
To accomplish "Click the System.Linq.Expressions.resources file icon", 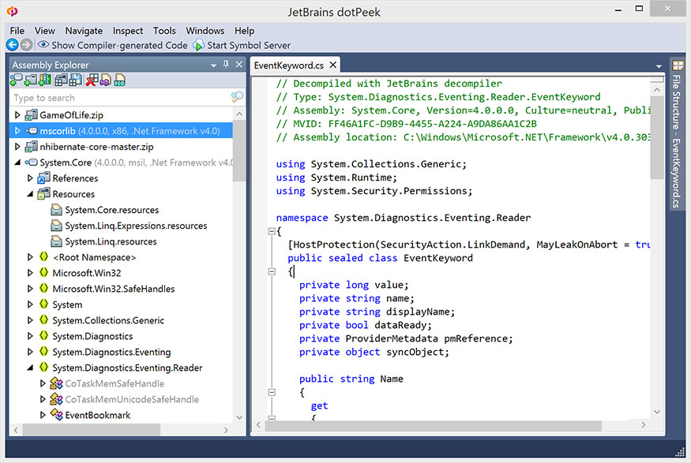I will pos(56,226).
